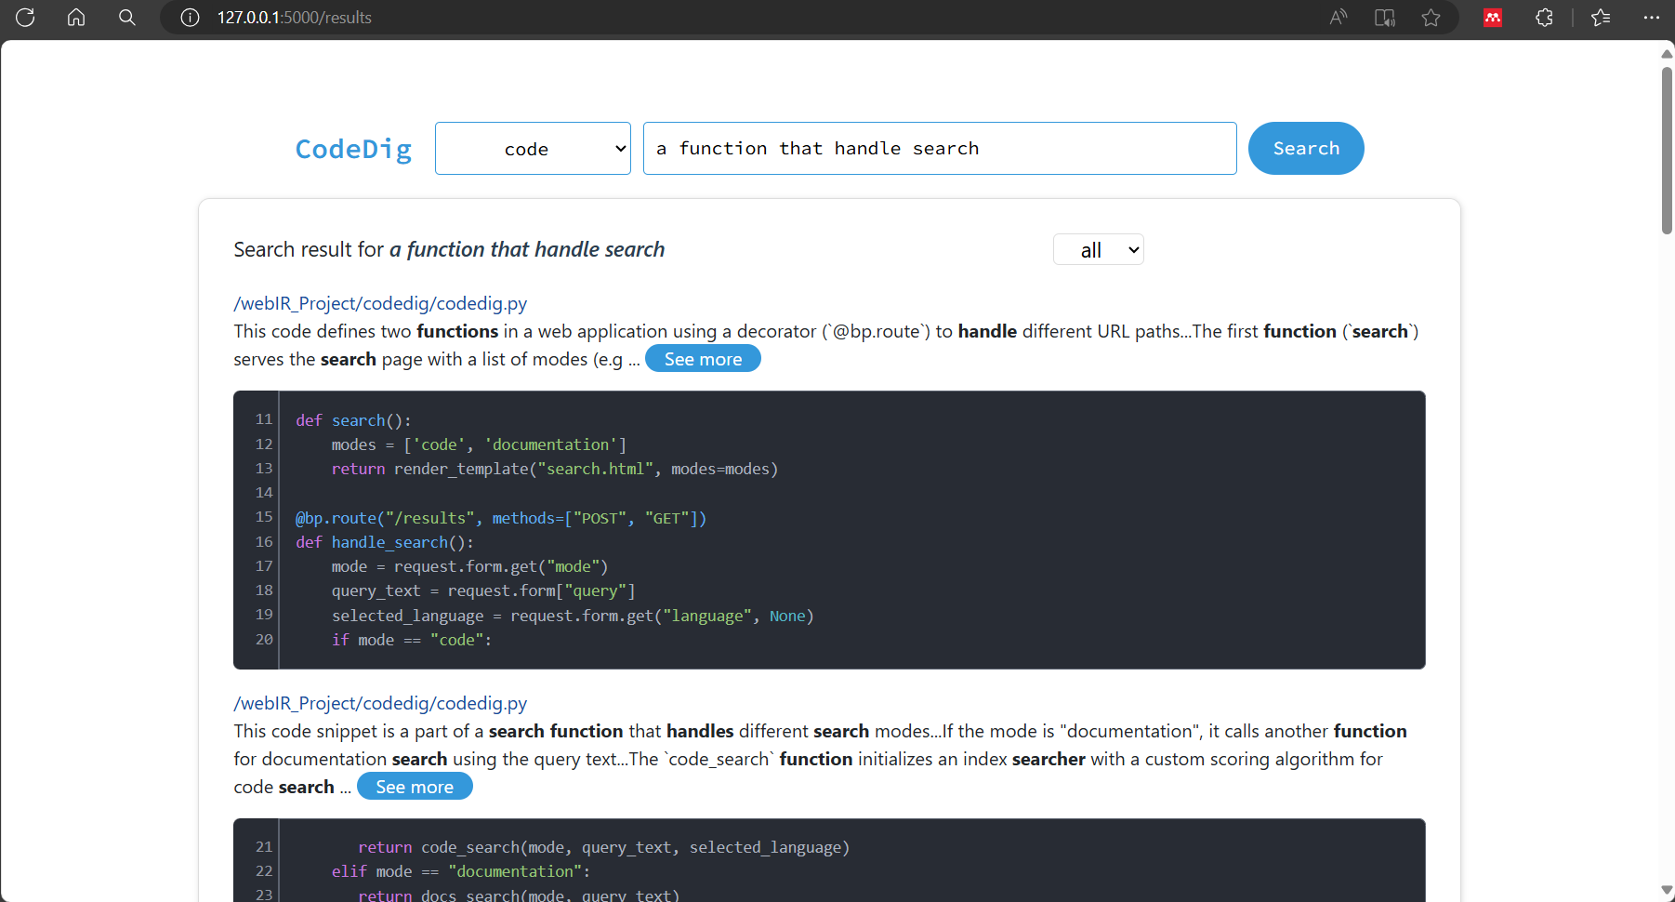Screen dimensions: 1675x902
Task: Open the Extensions puzzle icon
Action: click(x=1544, y=17)
